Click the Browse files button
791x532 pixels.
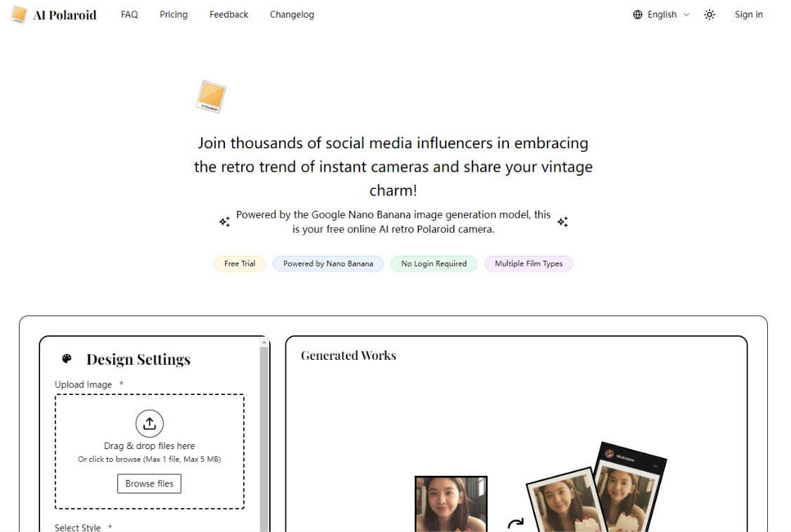[149, 484]
